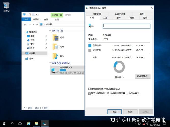The image size is (170, 127).
Task: Switch to the 查看 ribbon tab
Action: [46, 19]
